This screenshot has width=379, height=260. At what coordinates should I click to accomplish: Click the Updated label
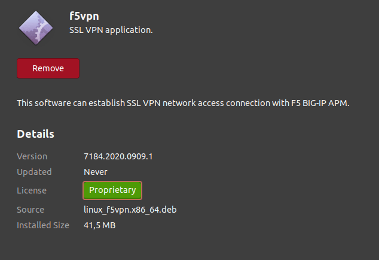(x=34, y=172)
